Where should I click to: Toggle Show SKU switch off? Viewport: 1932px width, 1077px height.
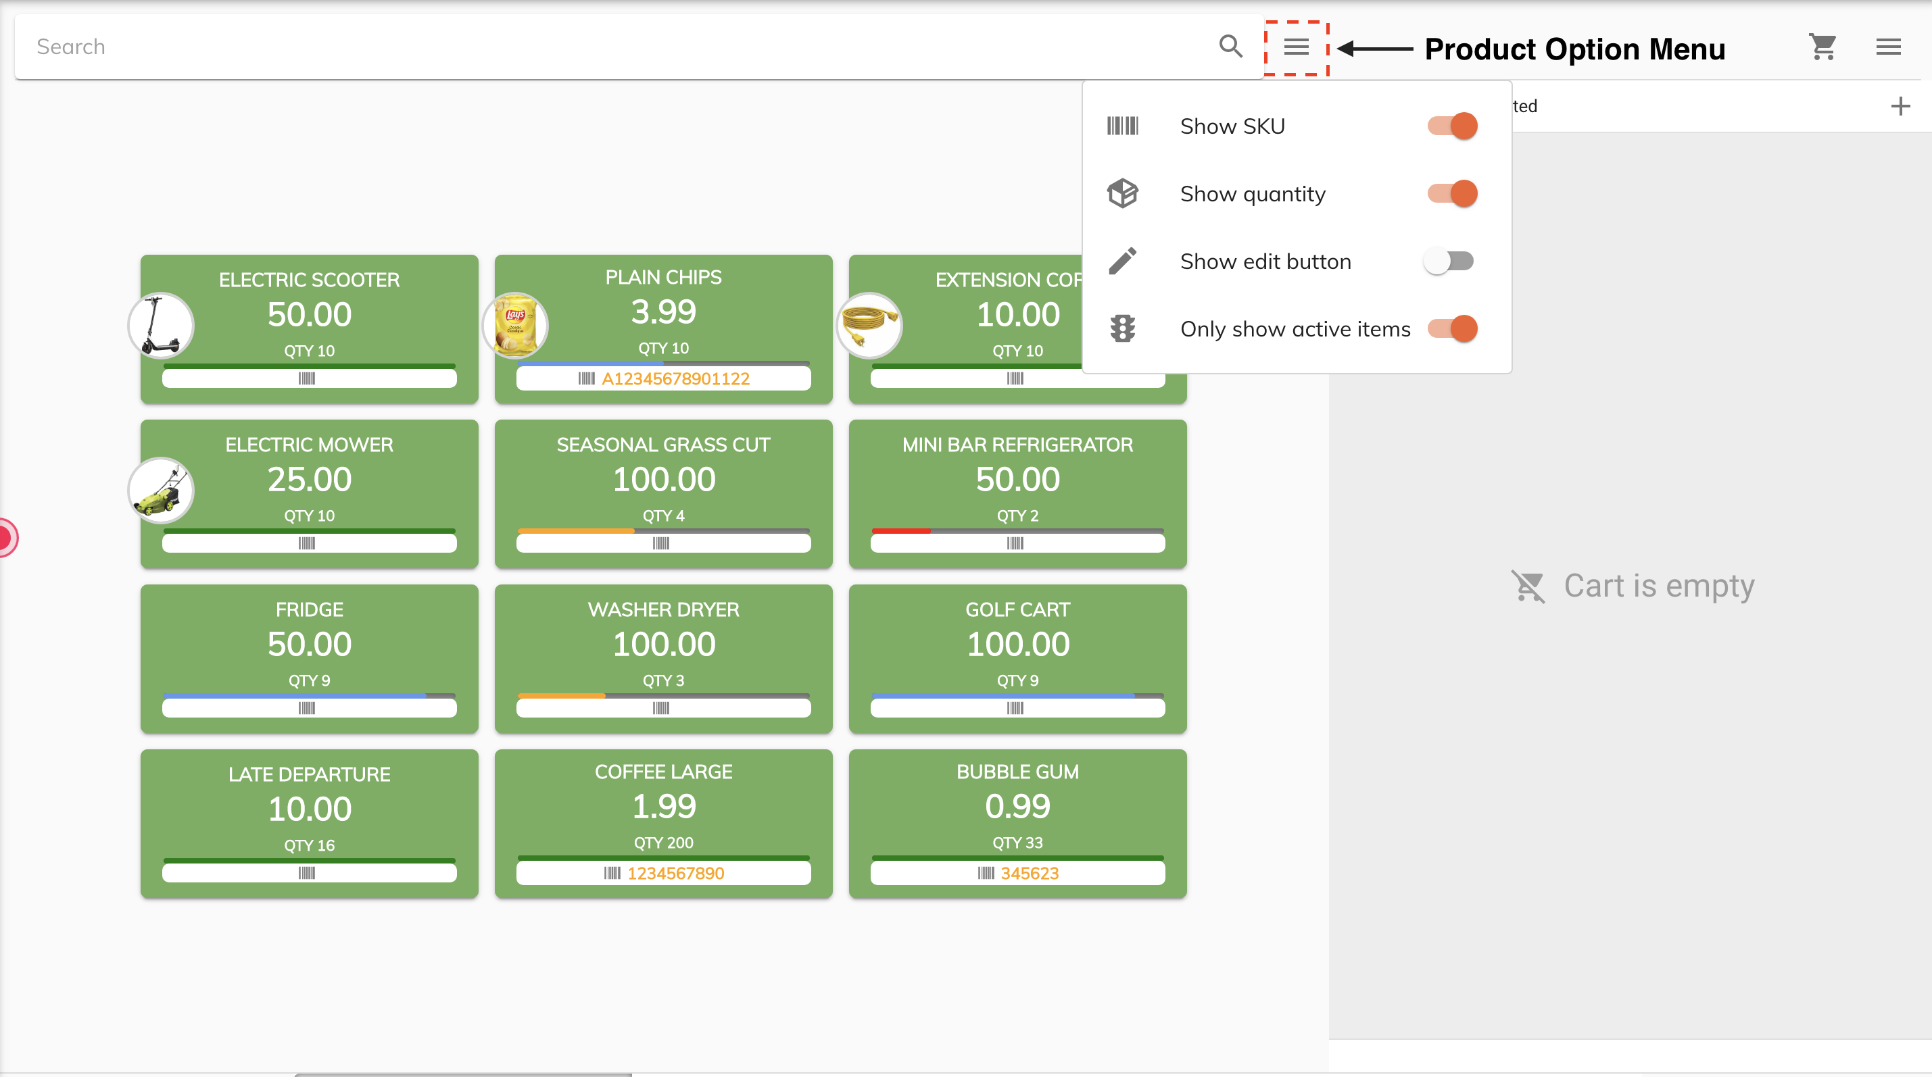[x=1451, y=126]
